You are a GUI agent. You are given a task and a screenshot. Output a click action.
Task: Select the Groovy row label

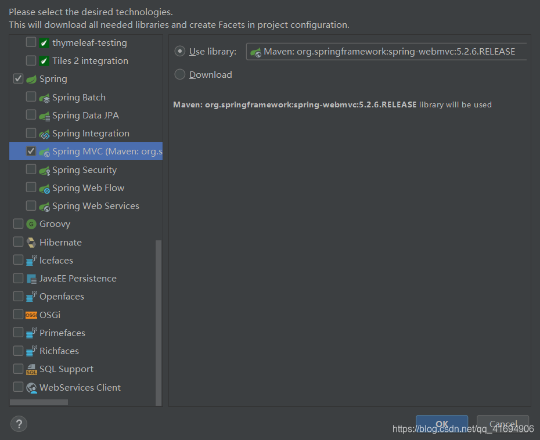click(55, 224)
